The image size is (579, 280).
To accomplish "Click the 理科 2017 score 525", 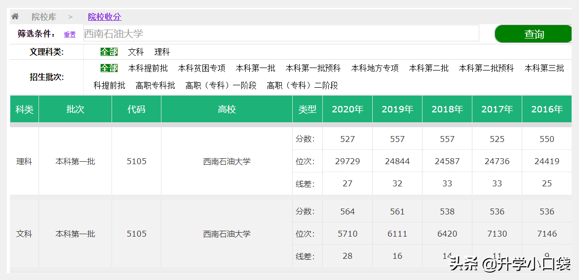I will pos(497,139).
